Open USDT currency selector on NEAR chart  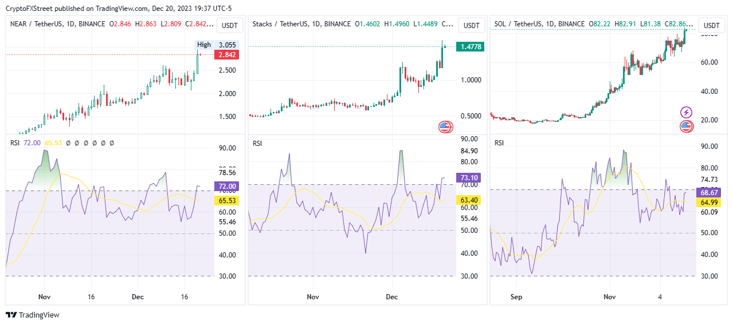pyautogui.click(x=229, y=25)
